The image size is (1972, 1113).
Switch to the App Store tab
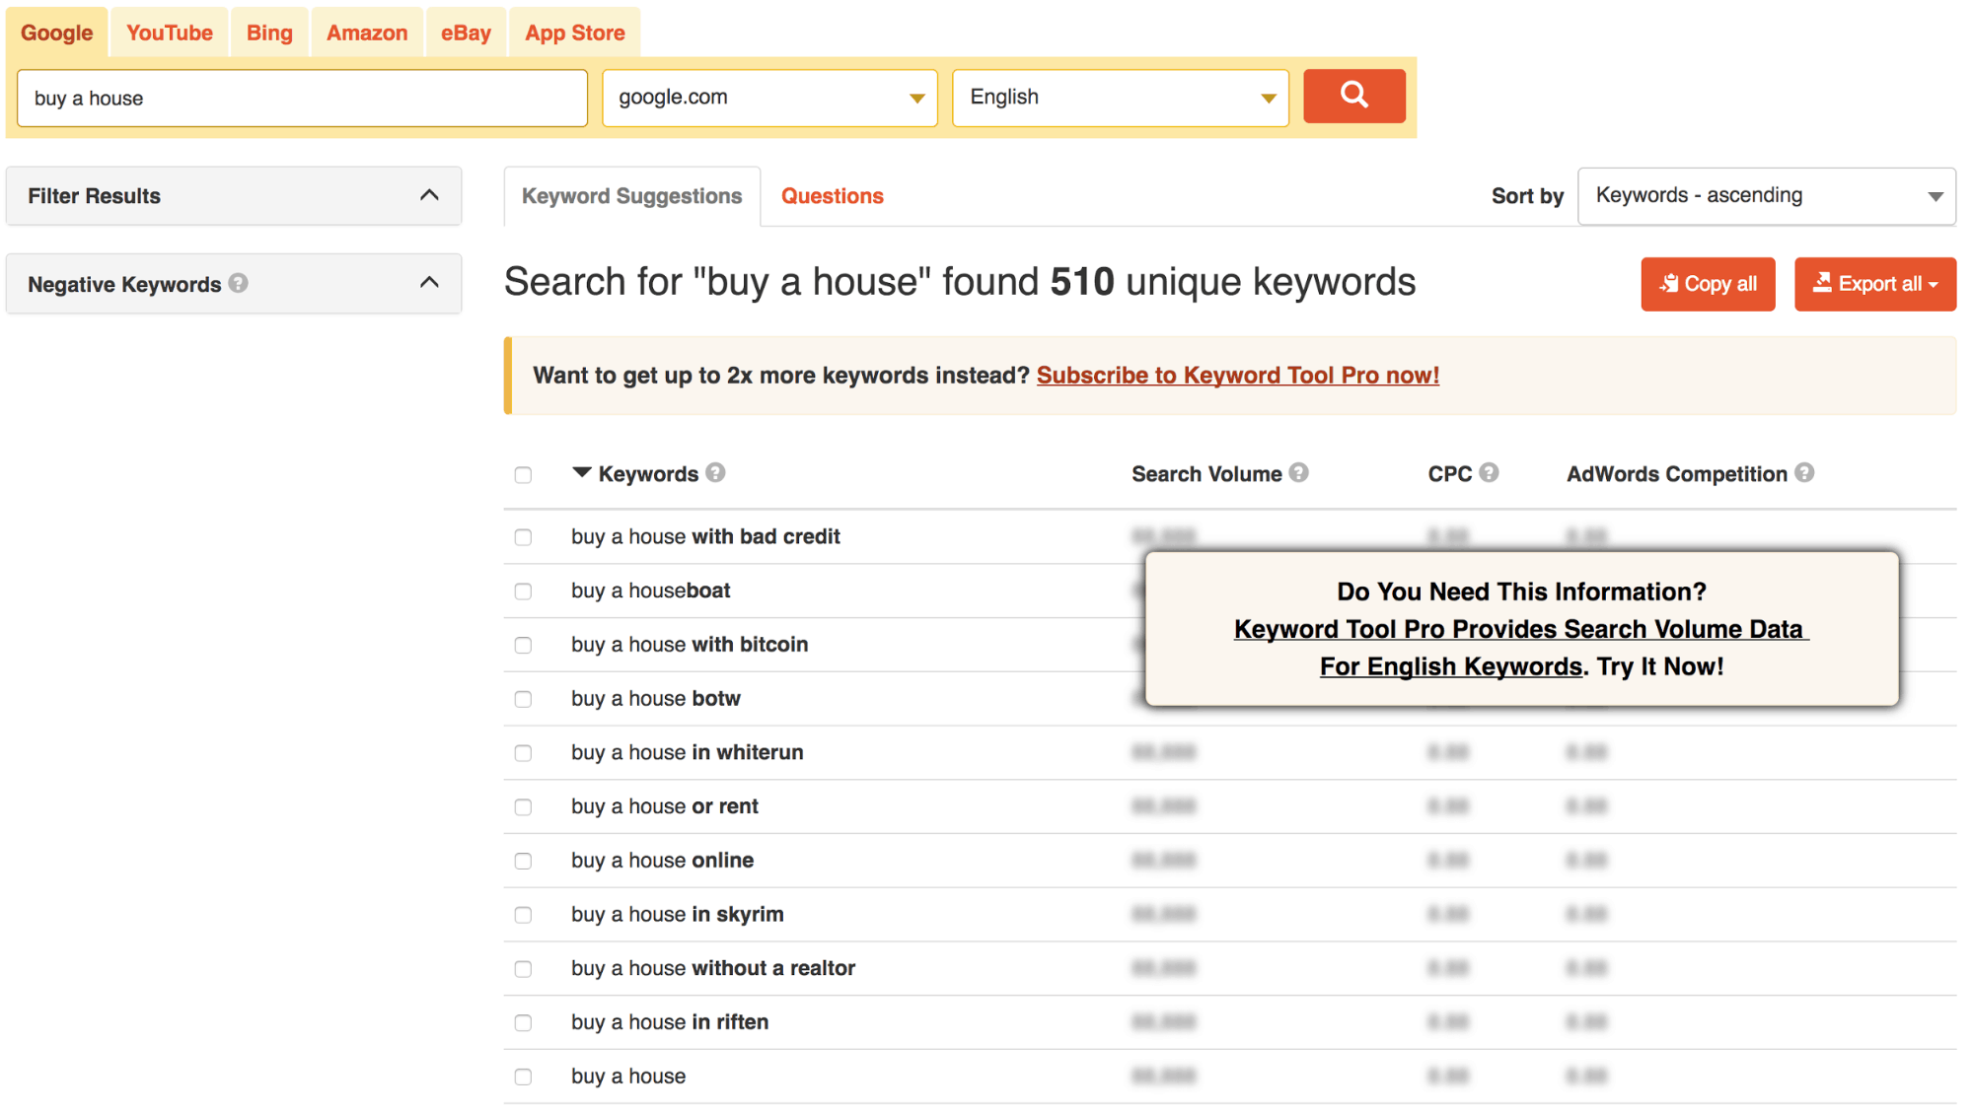pos(575,33)
